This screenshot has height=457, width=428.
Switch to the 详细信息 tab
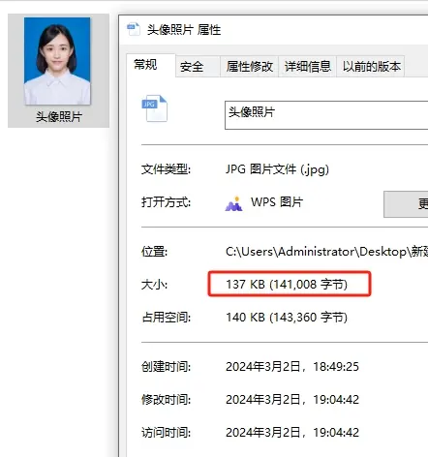(x=307, y=67)
